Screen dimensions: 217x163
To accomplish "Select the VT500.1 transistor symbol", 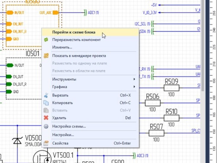I will [42, 157].
